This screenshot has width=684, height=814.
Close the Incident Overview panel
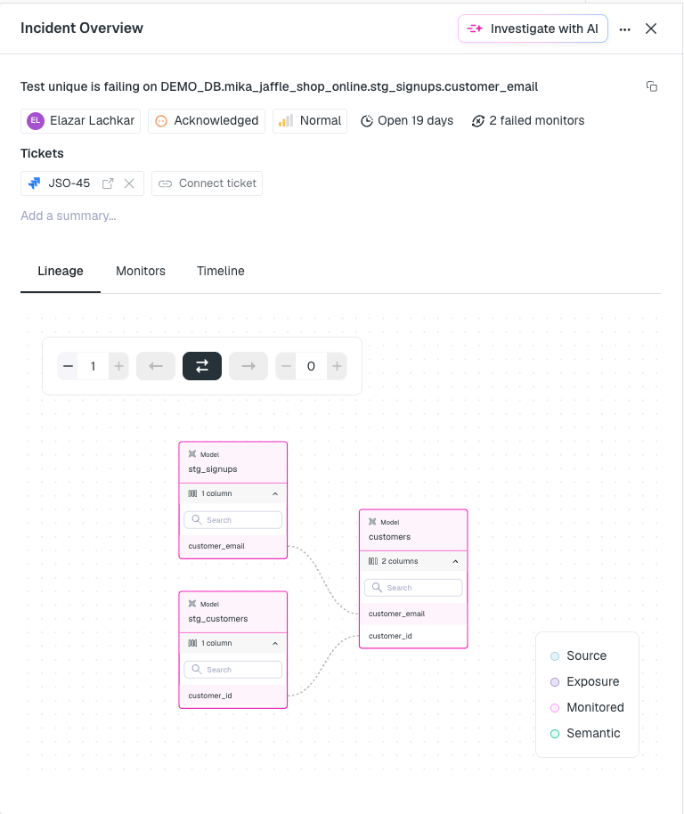[651, 28]
